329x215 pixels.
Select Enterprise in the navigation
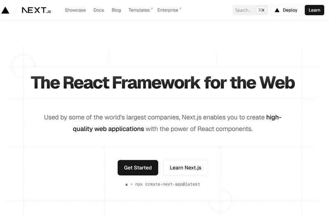coord(167,10)
